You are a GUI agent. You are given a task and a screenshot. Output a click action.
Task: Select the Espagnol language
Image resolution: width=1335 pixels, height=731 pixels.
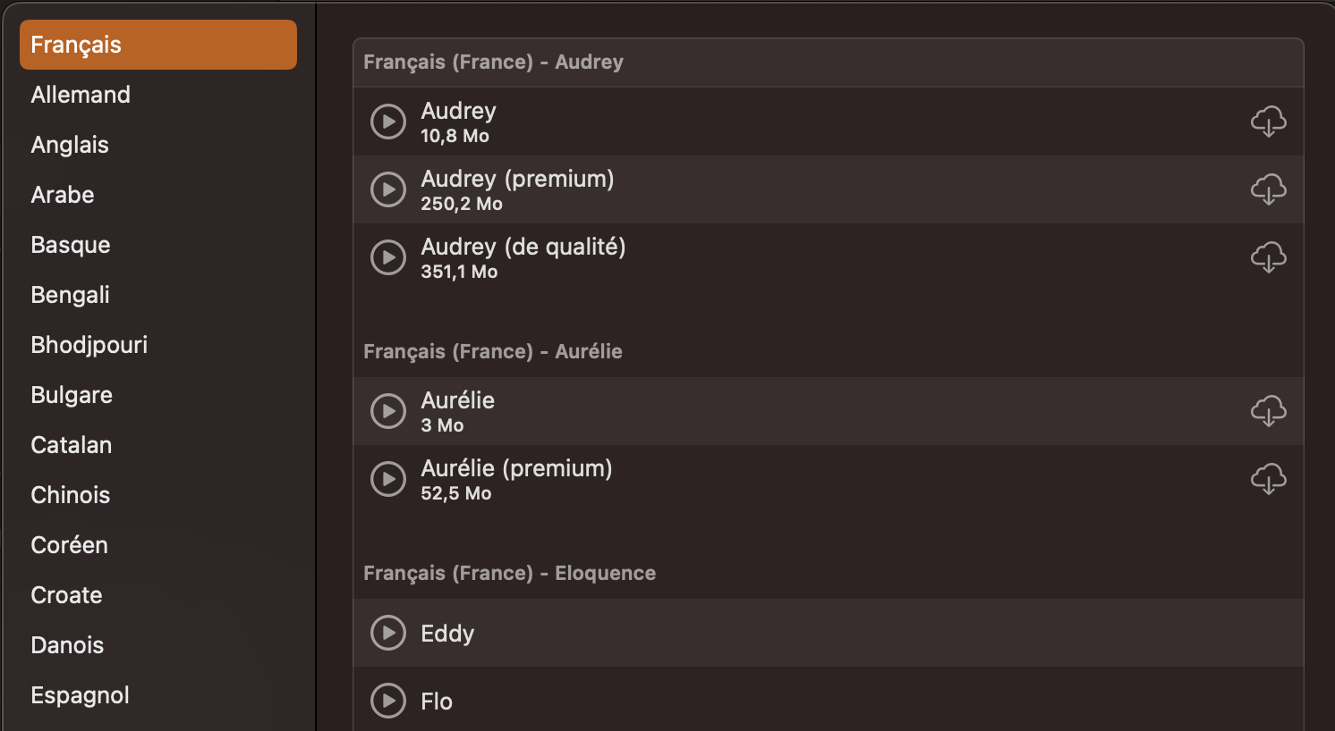(x=81, y=695)
